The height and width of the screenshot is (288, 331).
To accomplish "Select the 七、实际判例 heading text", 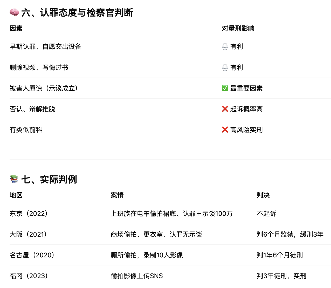I will 49,180.
